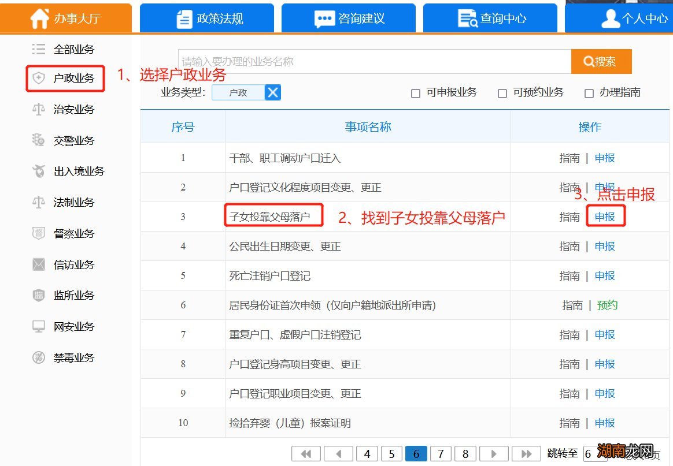Select the 信访业务 envelope icon
The image size is (673, 466).
pos(65,264)
